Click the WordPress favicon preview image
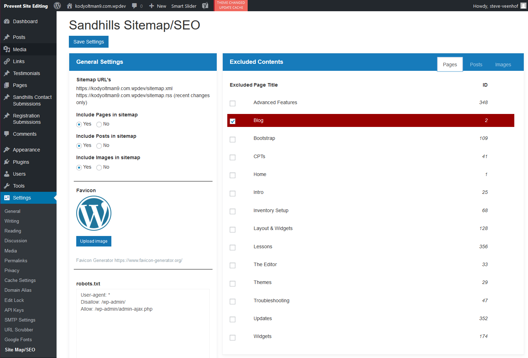 click(94, 213)
